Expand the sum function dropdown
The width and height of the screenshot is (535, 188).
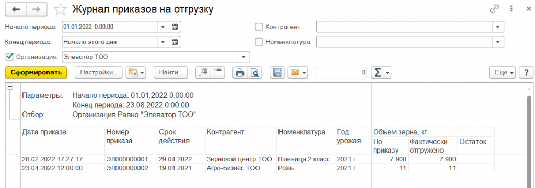tap(381, 72)
